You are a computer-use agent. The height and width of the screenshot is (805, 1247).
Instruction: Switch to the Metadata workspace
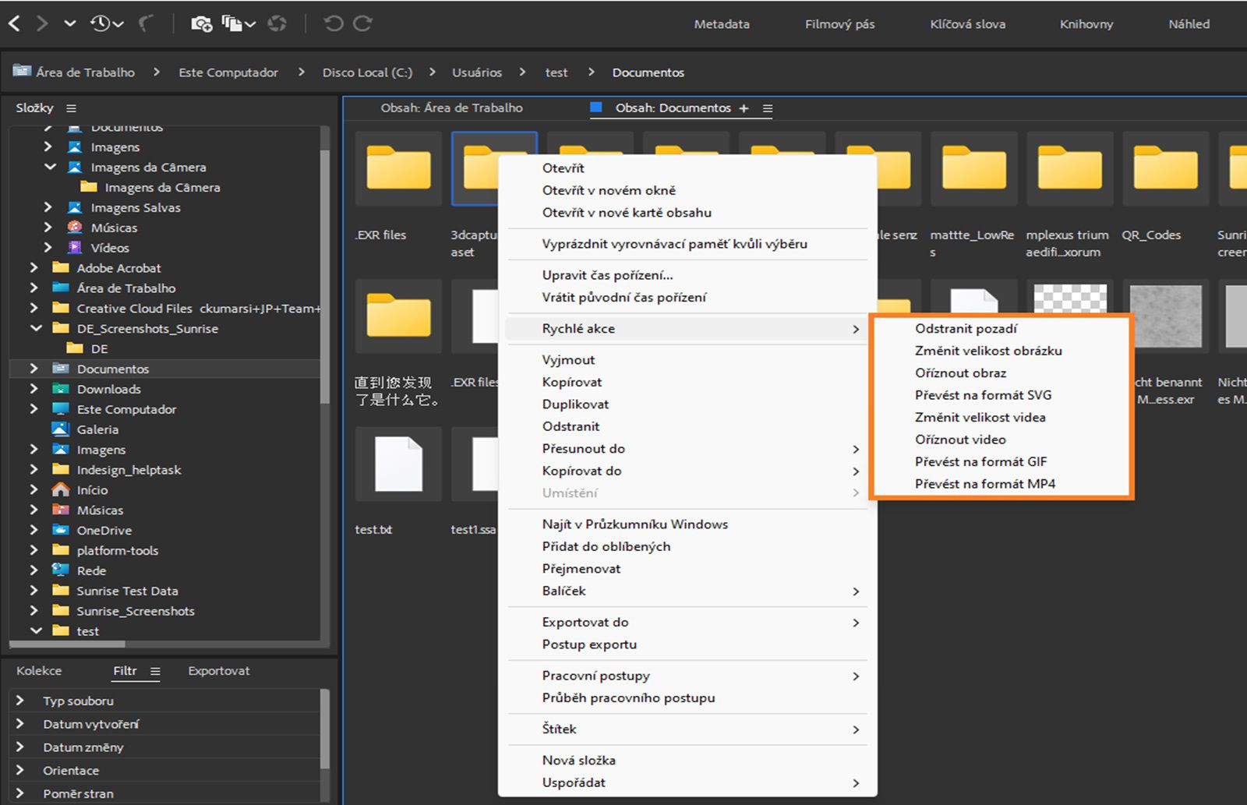coord(722,24)
